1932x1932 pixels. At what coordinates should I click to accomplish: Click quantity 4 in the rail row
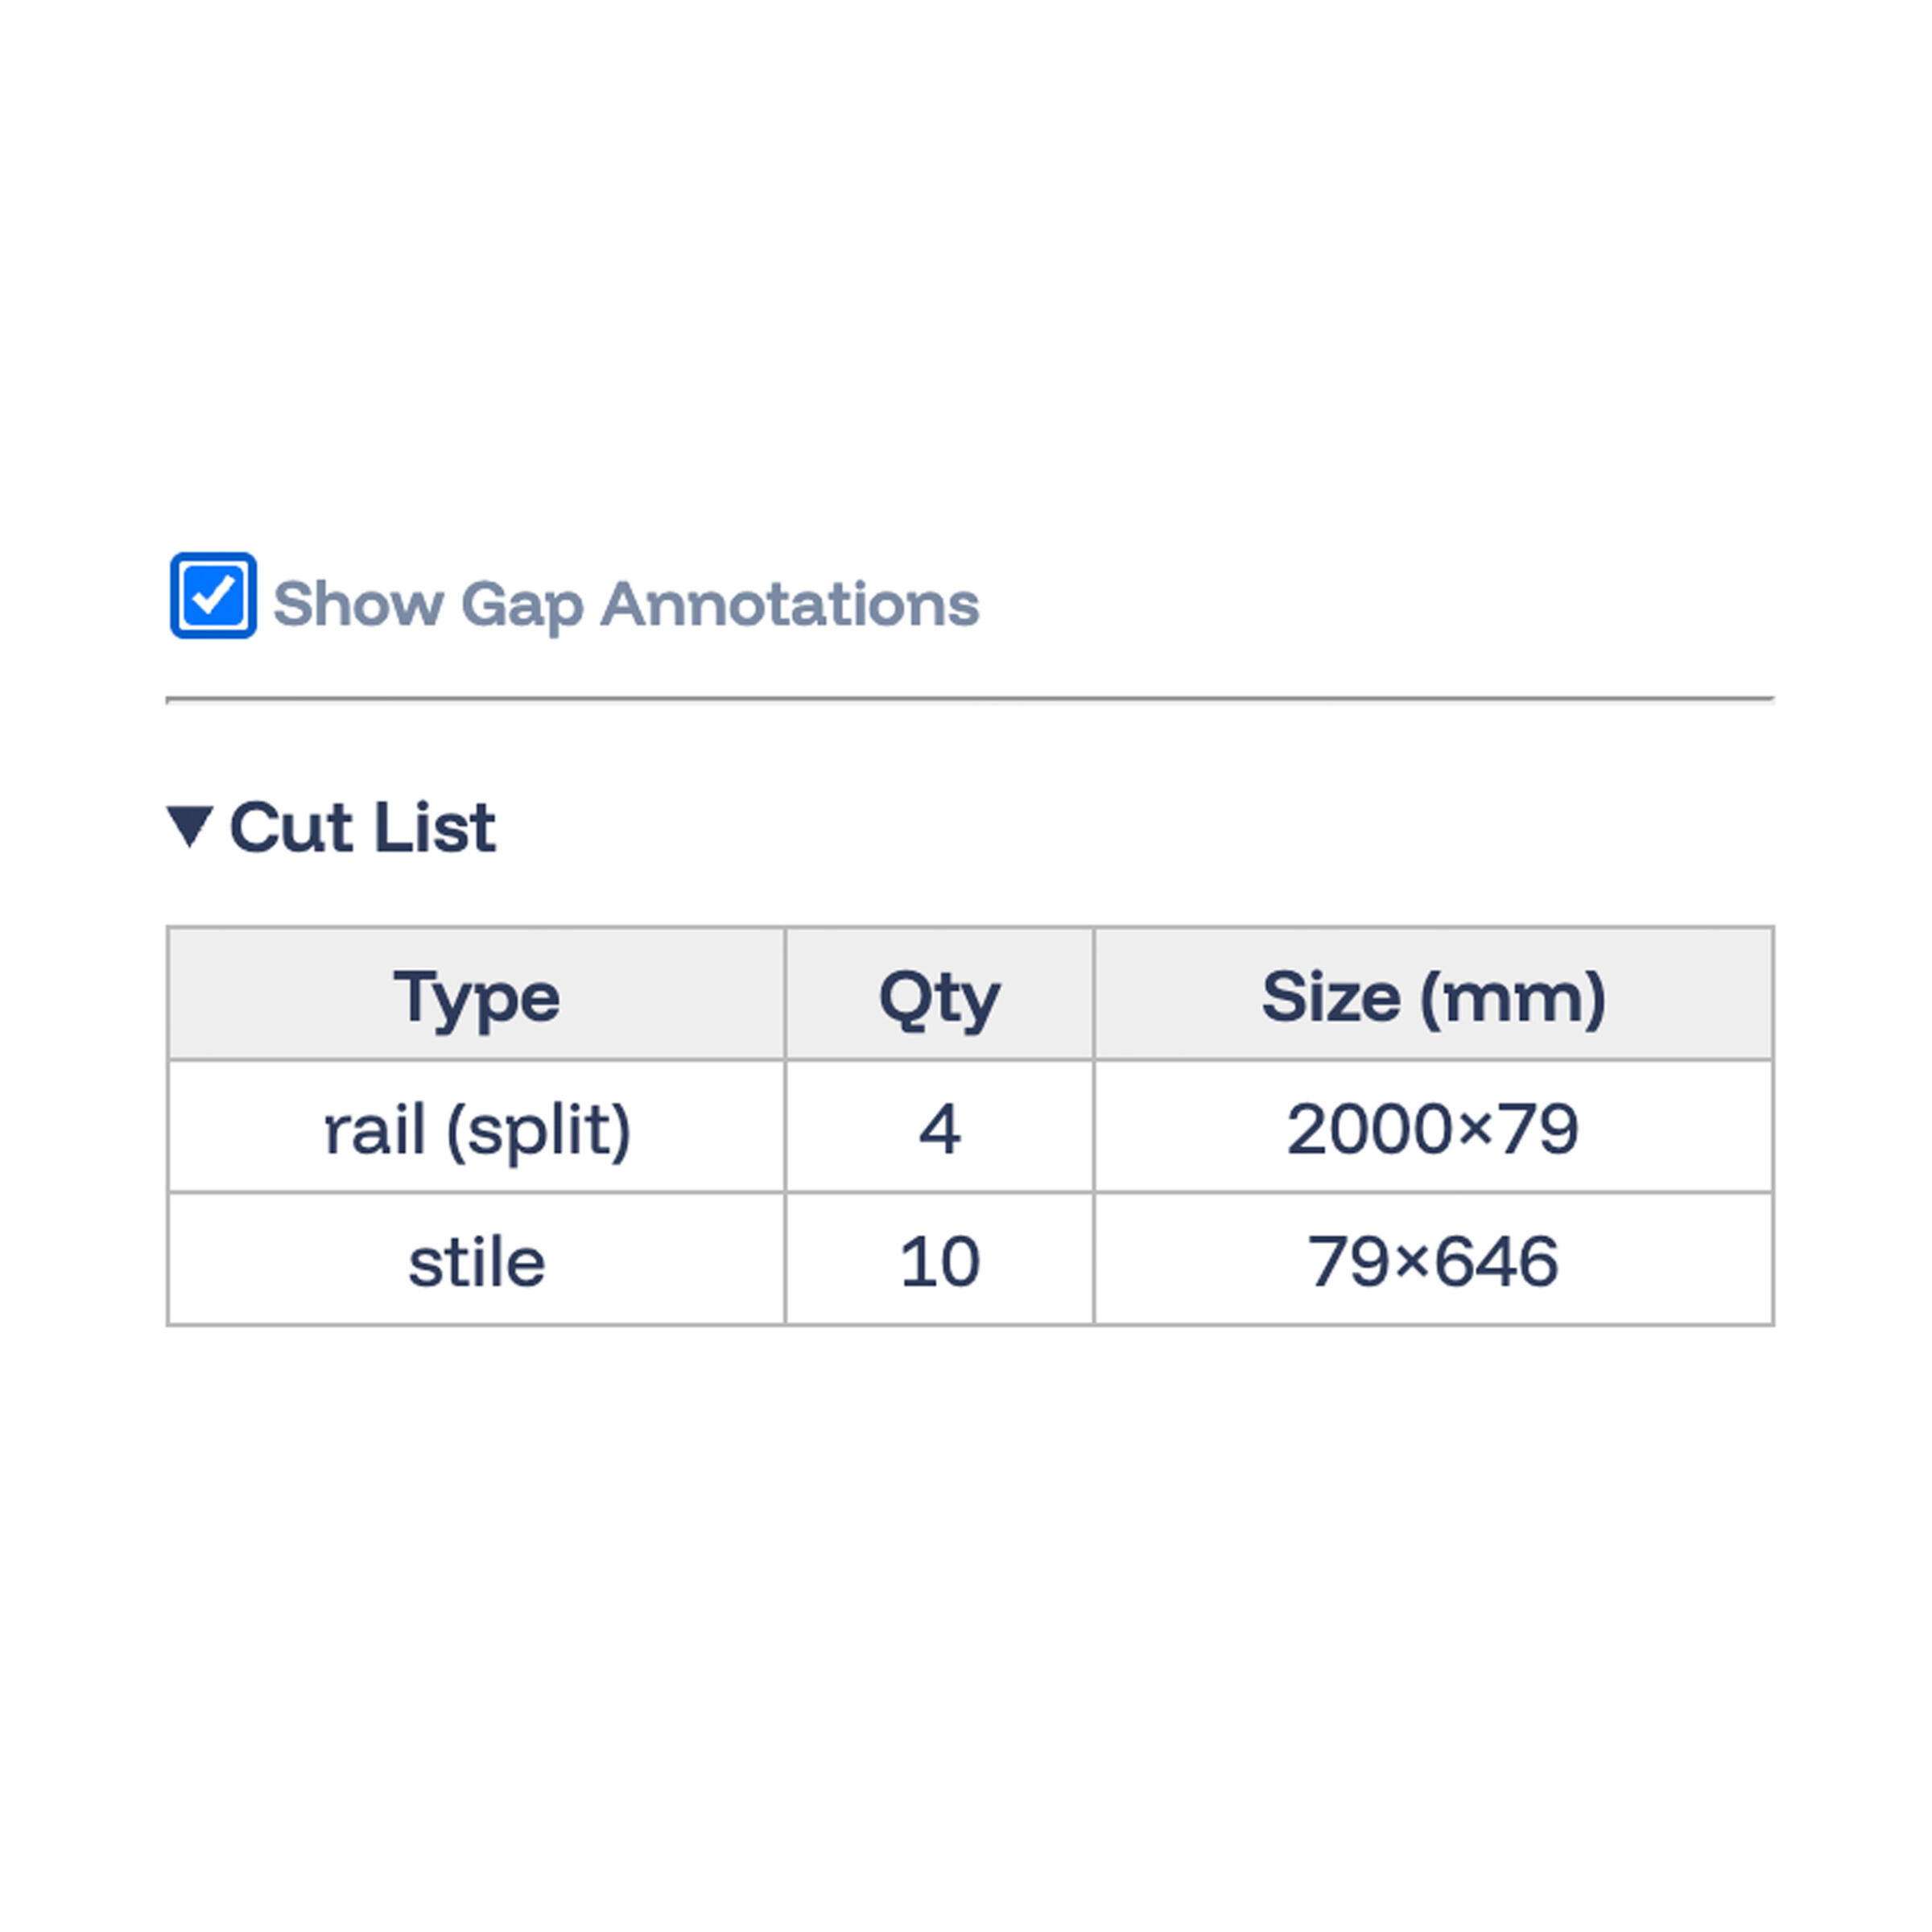click(939, 1129)
